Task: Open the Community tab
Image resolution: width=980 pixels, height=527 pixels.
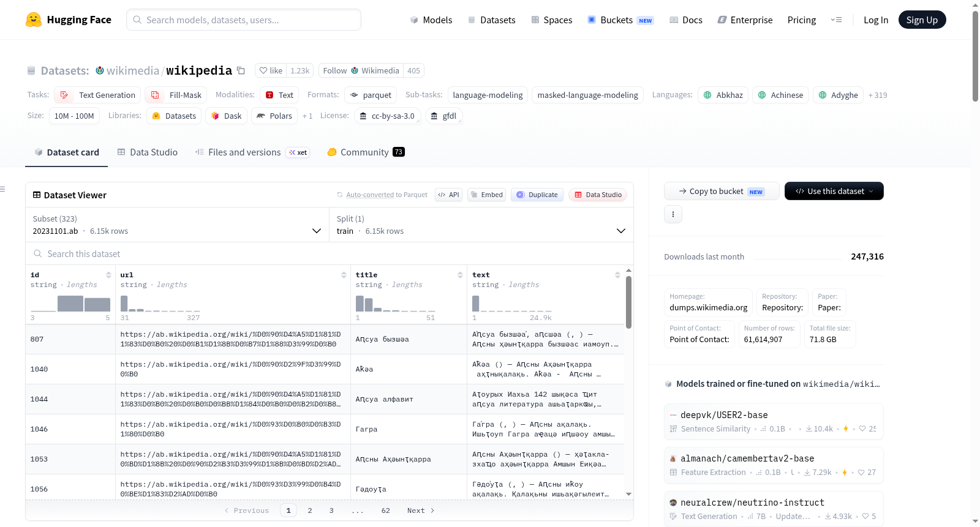Action: tap(366, 152)
